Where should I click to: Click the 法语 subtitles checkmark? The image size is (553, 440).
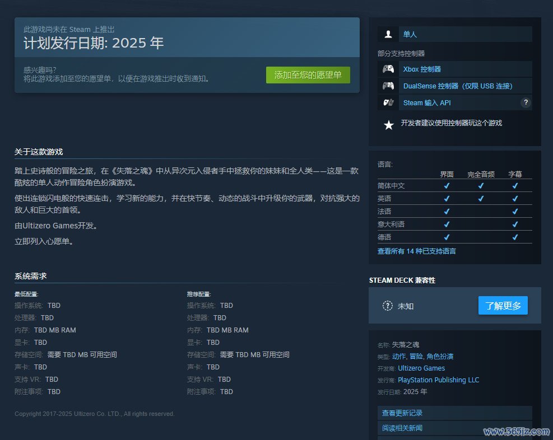pos(515,212)
